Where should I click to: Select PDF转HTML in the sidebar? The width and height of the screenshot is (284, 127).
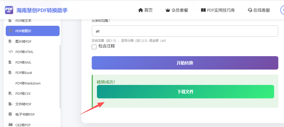click(33, 52)
